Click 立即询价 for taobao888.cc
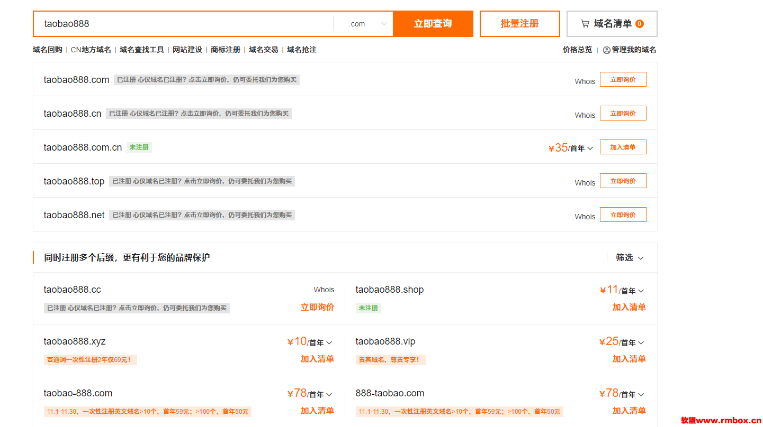The height and width of the screenshot is (427, 763). pyautogui.click(x=318, y=307)
